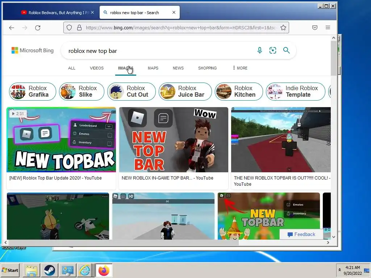This screenshot has height=278, width=371.
Task: Open Bing visual search camera icon
Action: pos(272,50)
